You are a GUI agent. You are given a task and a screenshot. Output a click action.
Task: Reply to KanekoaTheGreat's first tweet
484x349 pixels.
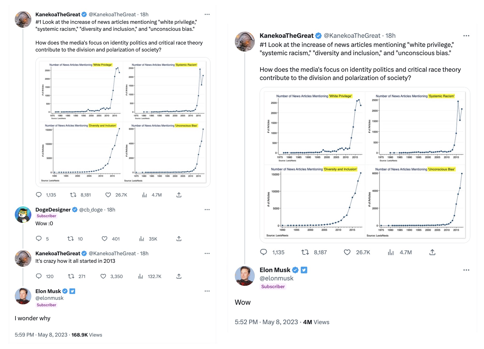39,195
